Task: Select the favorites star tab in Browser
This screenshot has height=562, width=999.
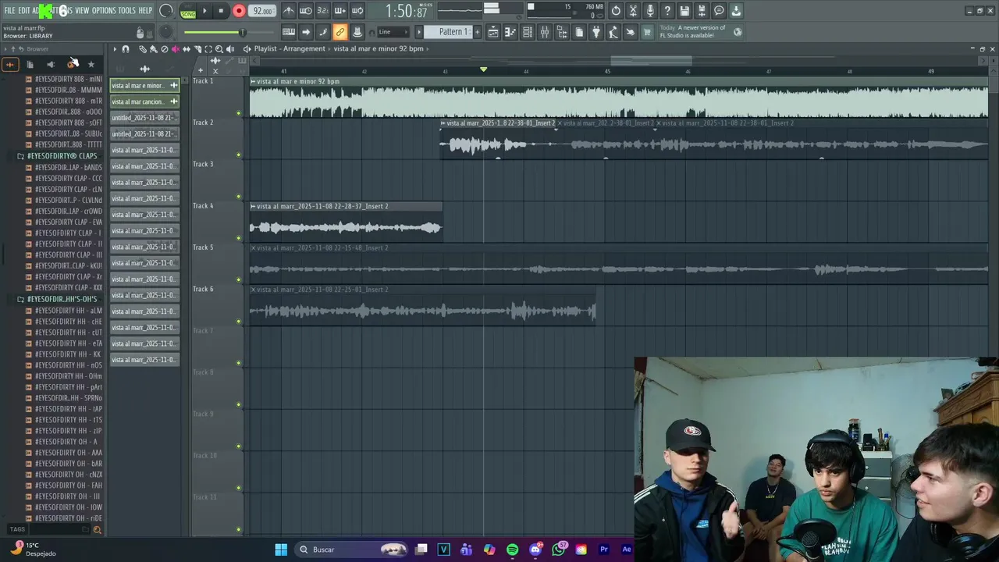Action: click(91, 64)
